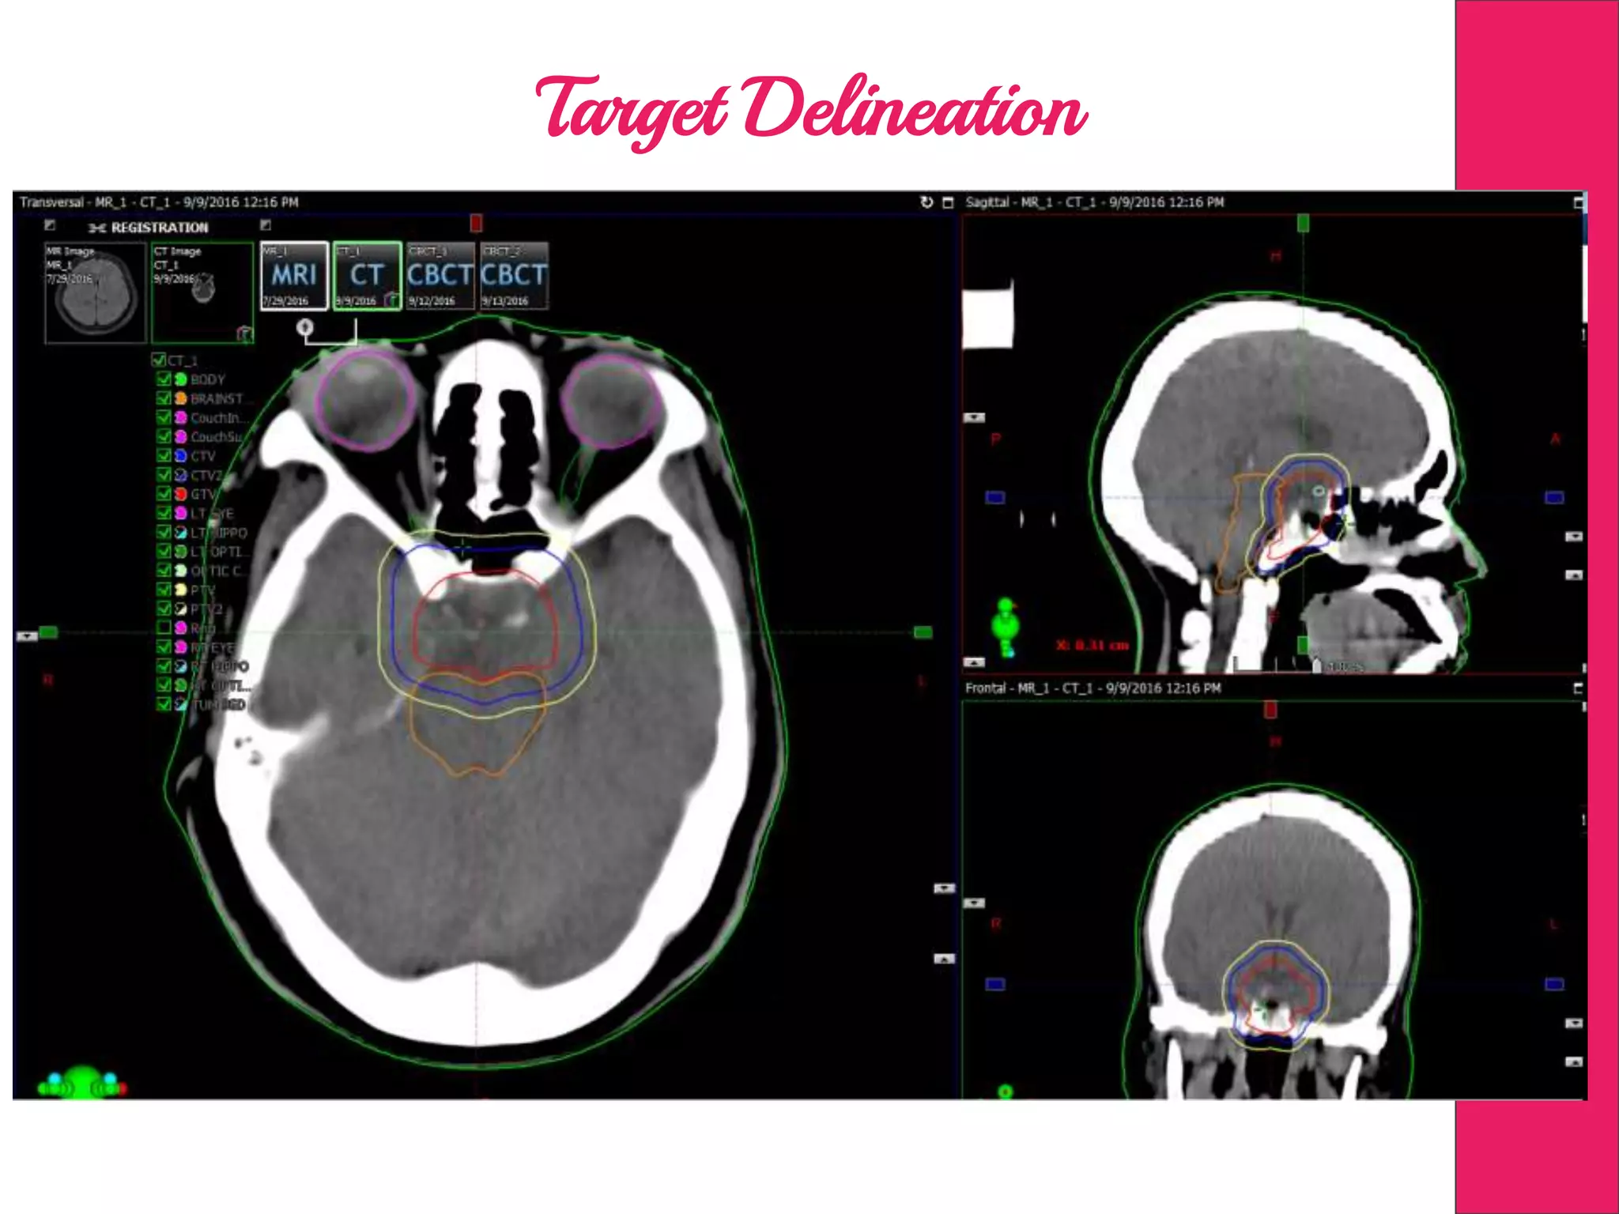
Task: Open the CBCT 9/13/2016 tab
Action: (513, 276)
